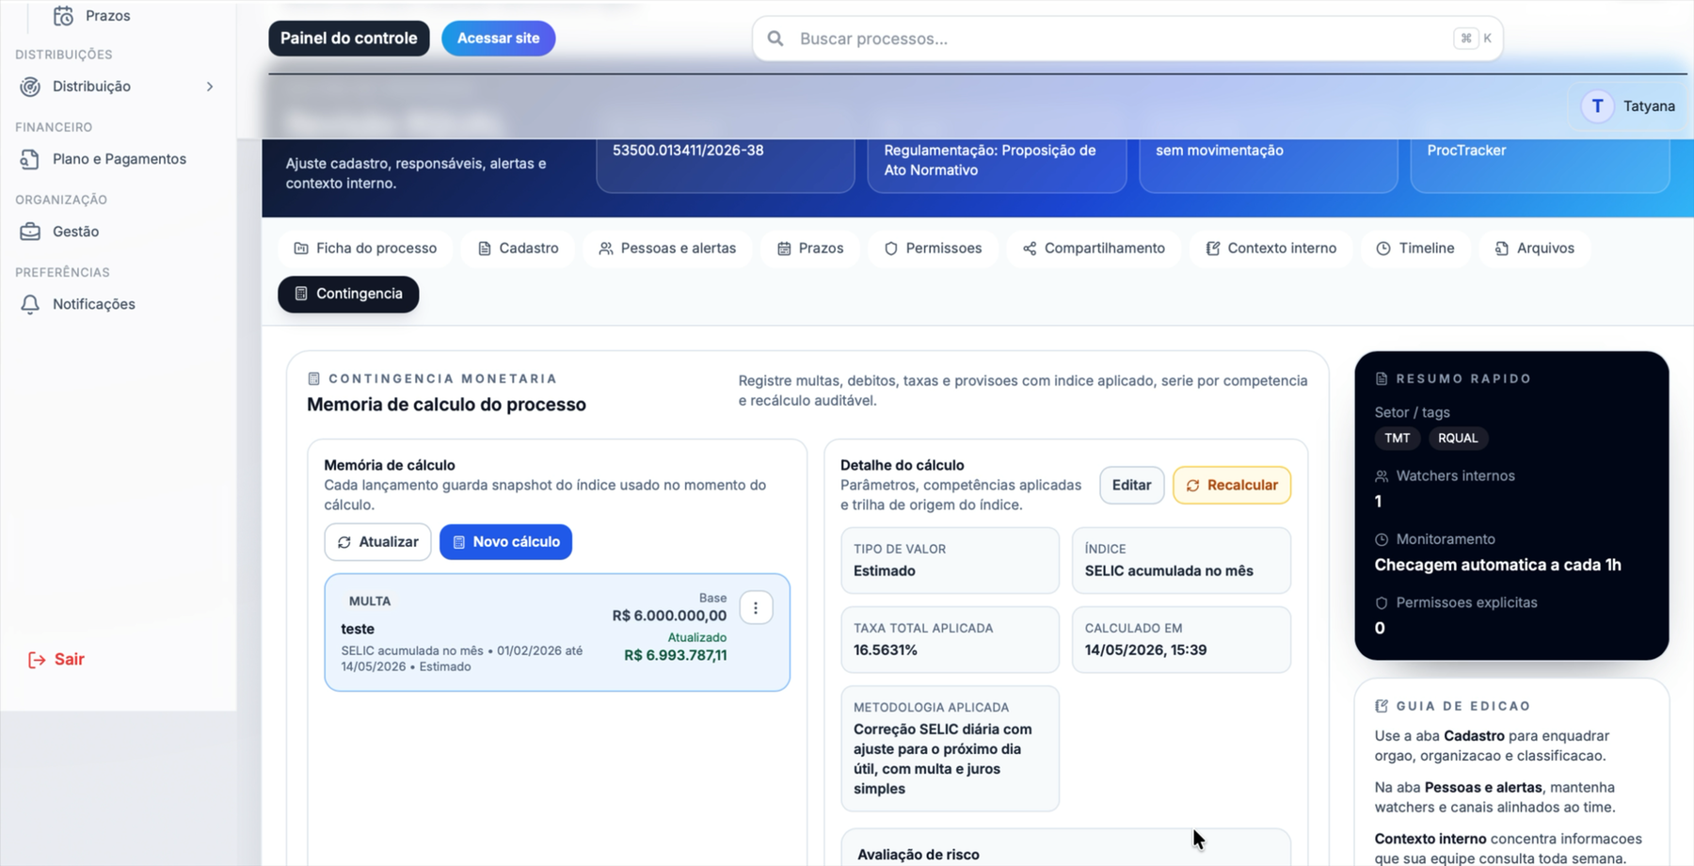Click the Atualizar refresh button
The height and width of the screenshot is (866, 1694).
(377, 542)
